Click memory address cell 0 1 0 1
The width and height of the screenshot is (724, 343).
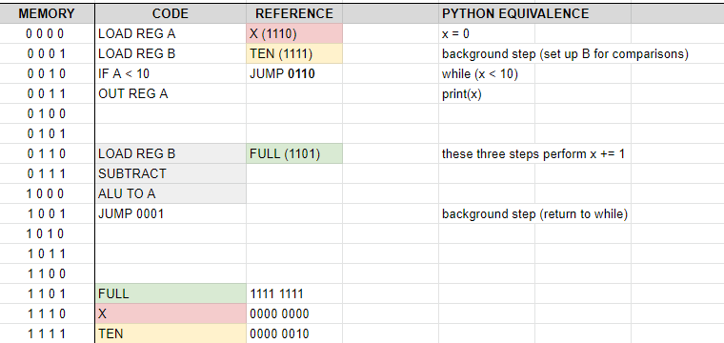click(x=47, y=134)
